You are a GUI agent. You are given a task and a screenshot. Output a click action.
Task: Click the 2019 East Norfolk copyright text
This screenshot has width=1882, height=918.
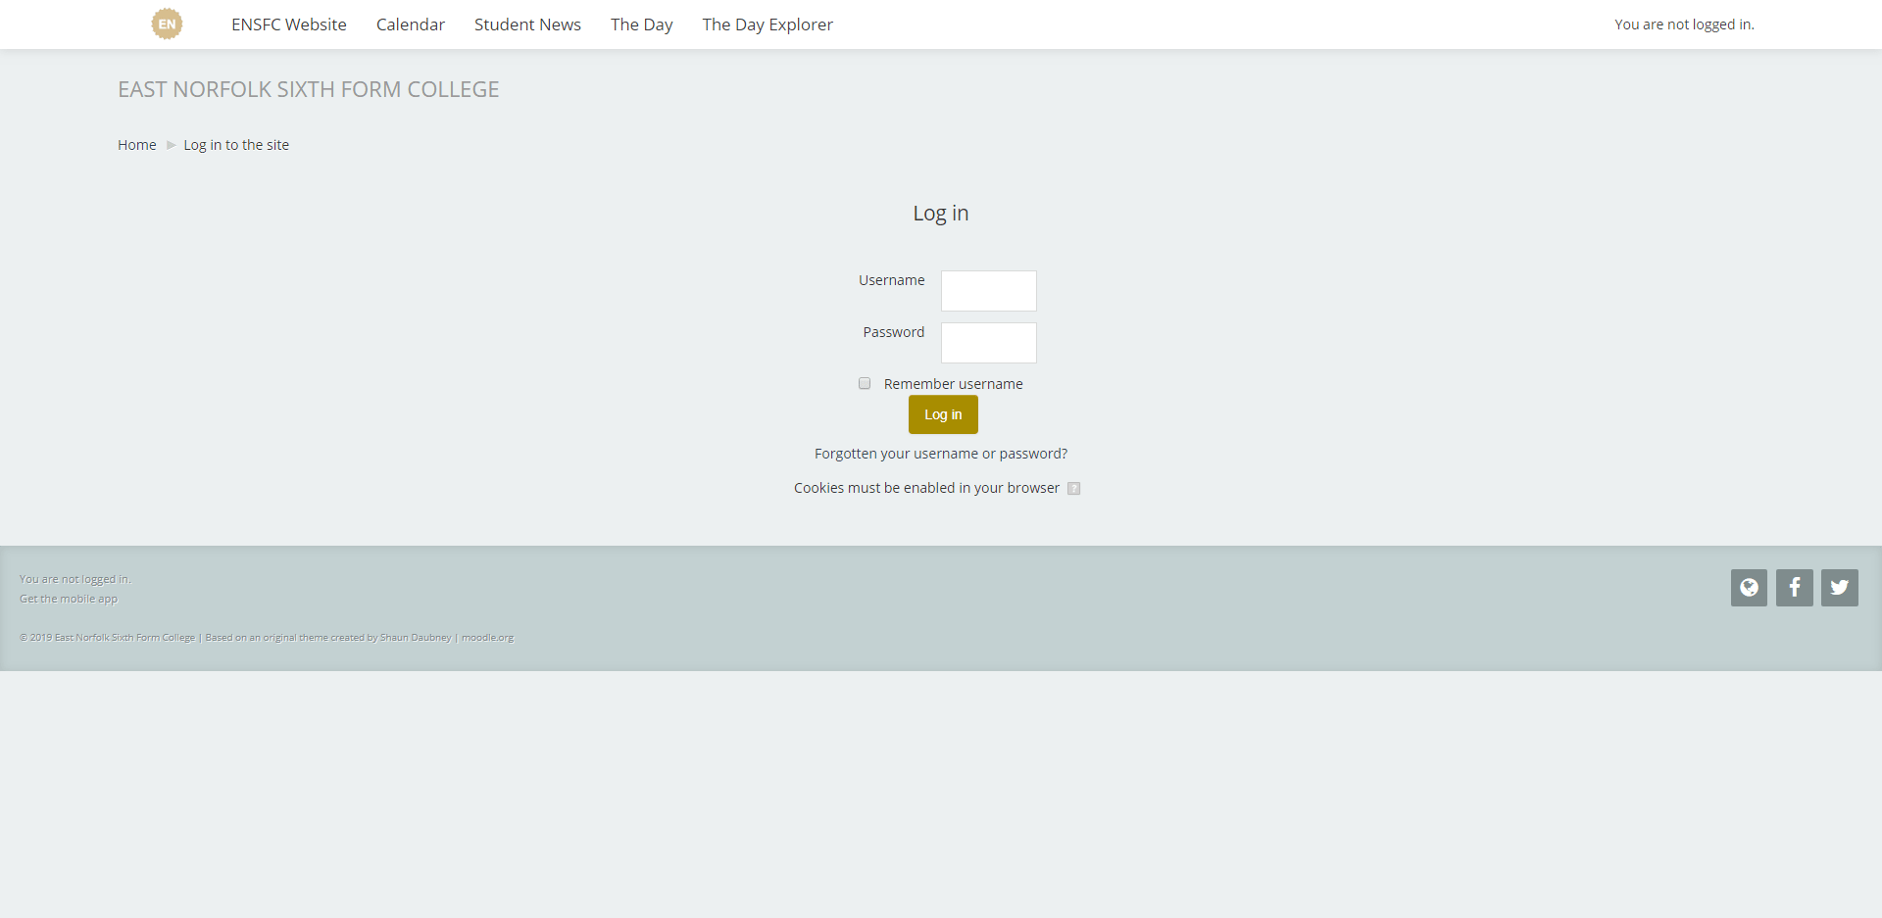[108, 638]
